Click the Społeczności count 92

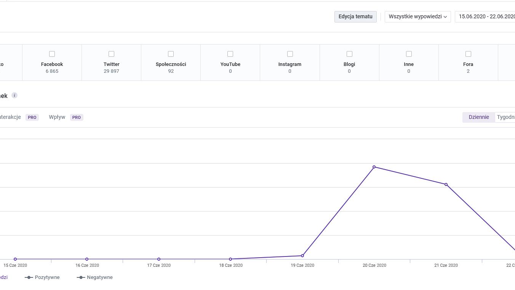(171, 71)
